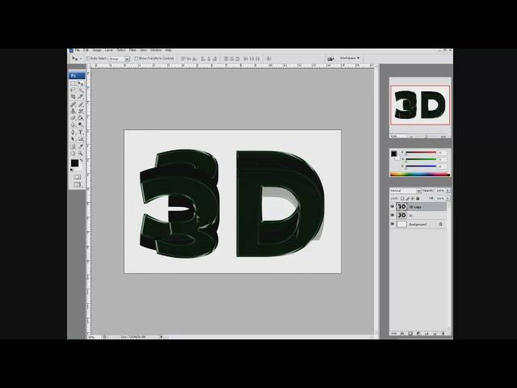Pick a color from the spectrum ramp
Viewport: 517px width, 388px height.
click(x=420, y=175)
